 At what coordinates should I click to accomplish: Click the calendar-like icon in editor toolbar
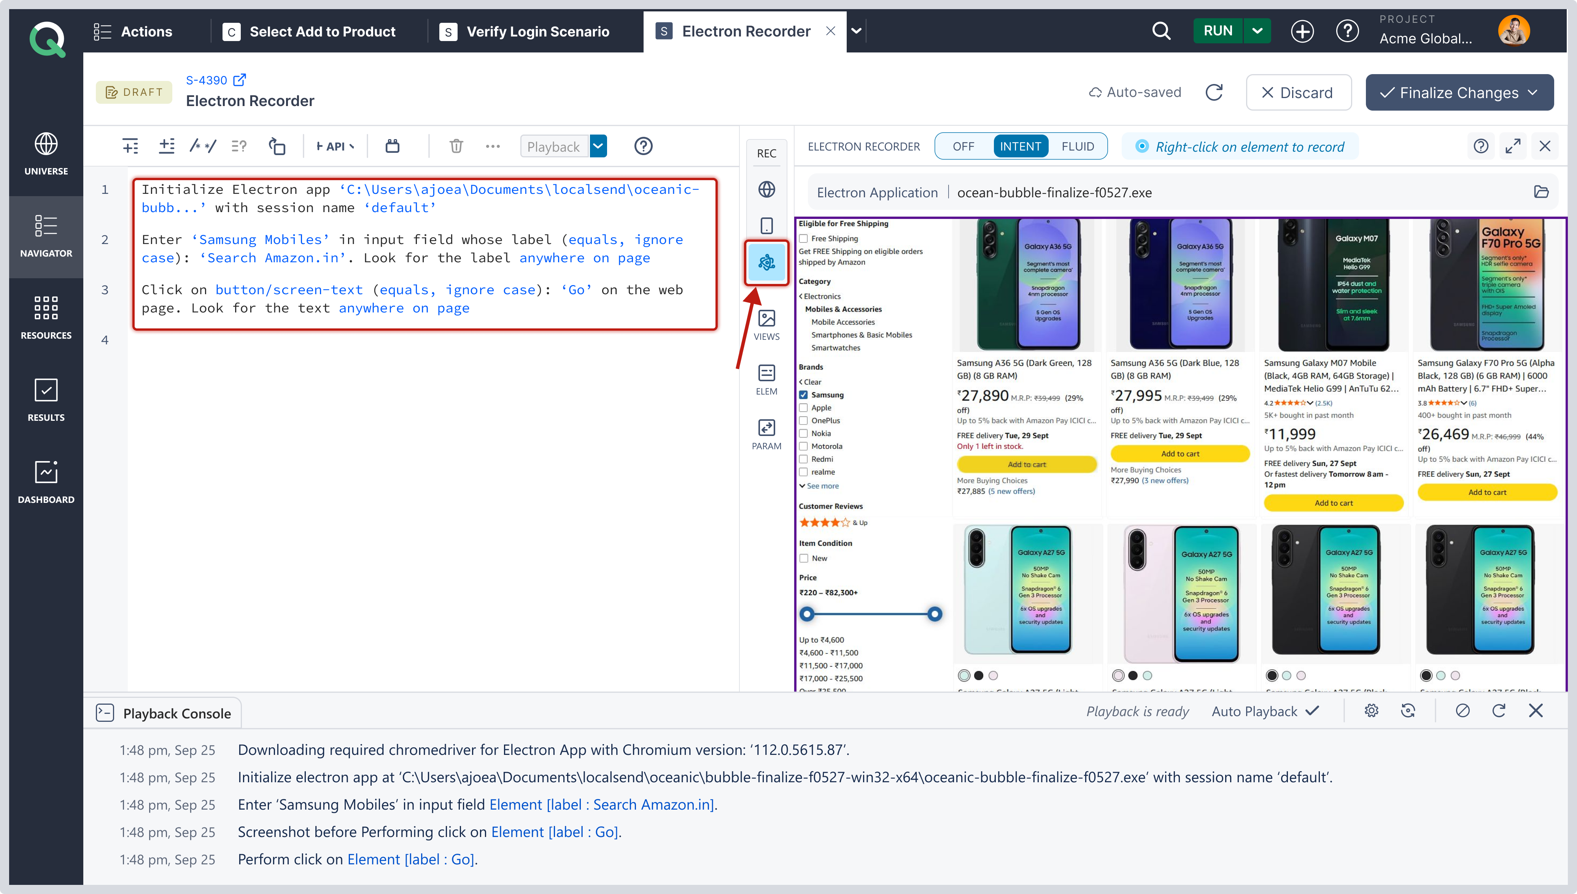tap(393, 146)
